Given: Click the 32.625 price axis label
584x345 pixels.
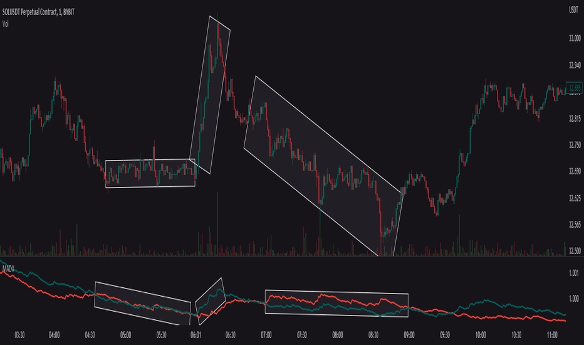Looking at the screenshot, I should [x=575, y=198].
